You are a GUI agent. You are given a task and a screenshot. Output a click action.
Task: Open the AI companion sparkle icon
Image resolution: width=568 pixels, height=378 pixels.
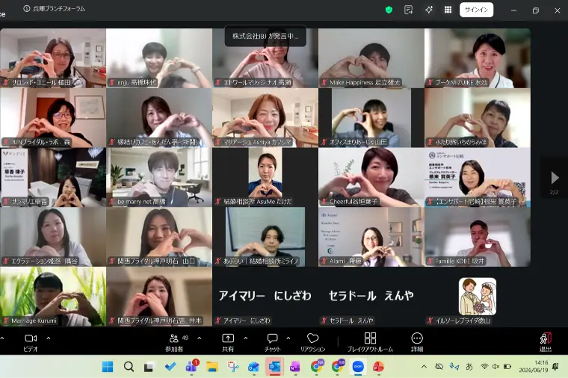pos(429,10)
